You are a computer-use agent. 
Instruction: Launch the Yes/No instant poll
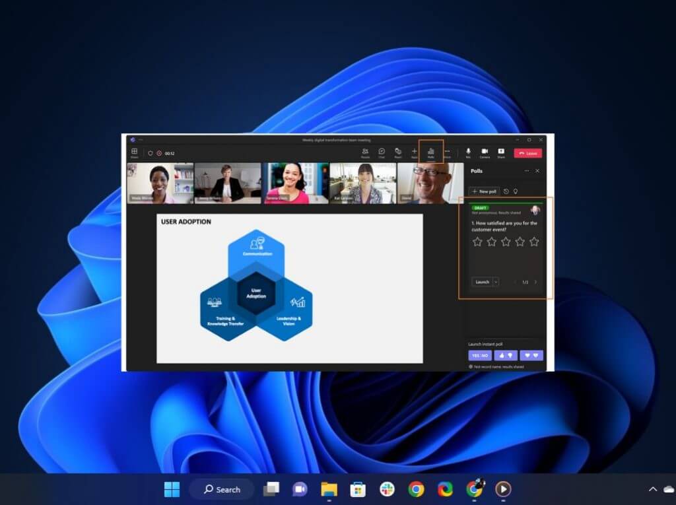click(480, 355)
